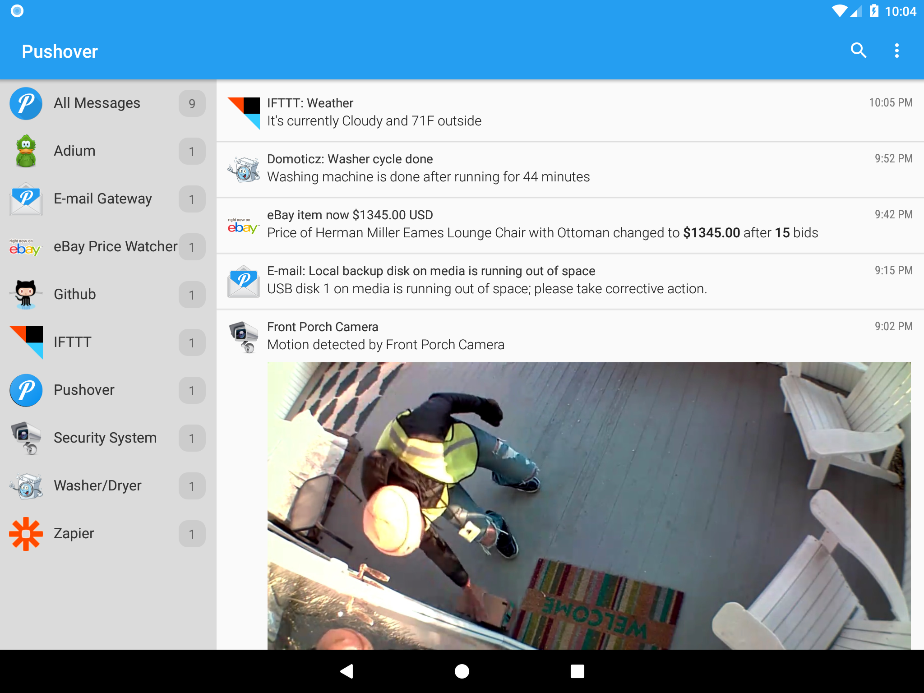
Task: Click the ebay logo on the price change message
Action: point(244,224)
